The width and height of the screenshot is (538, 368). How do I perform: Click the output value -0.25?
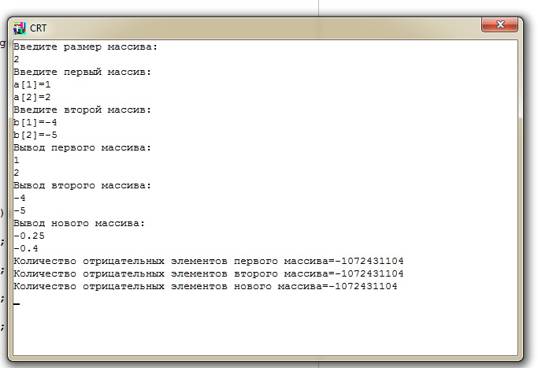click(x=28, y=236)
